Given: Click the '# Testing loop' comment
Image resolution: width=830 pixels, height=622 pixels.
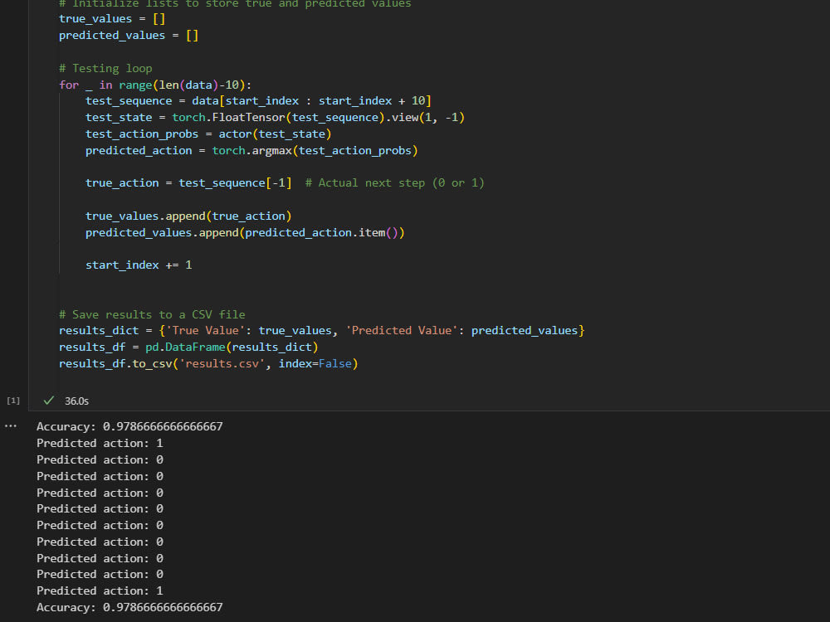Looking at the screenshot, I should tap(99, 68).
